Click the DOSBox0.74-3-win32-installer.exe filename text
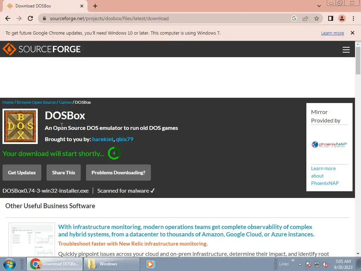361x271 pixels. 45,191
